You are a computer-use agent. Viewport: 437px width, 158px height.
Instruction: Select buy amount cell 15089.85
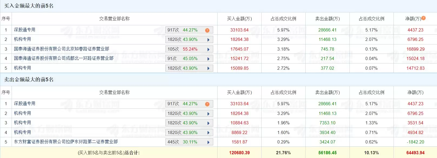pos(239,68)
